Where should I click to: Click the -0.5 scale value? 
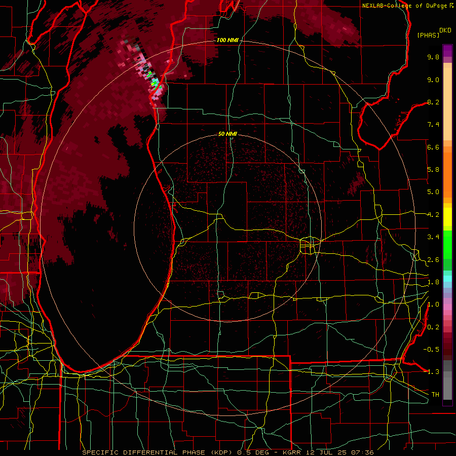pyautogui.click(x=431, y=350)
